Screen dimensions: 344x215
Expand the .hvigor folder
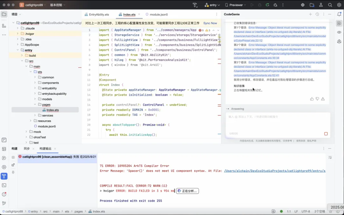pyautogui.click(x=18, y=34)
